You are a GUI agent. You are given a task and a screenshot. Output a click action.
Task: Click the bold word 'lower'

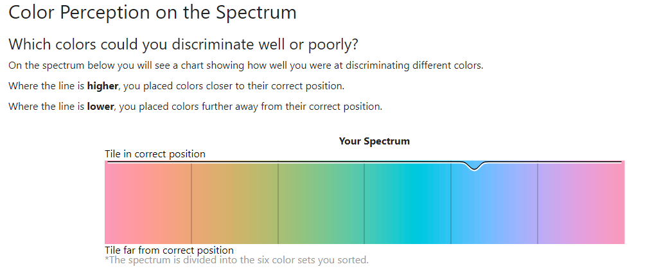[100, 107]
